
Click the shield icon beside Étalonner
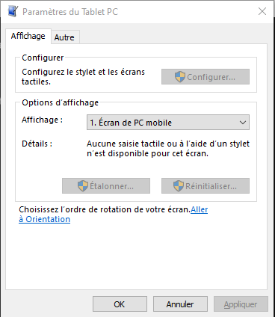click(83, 186)
